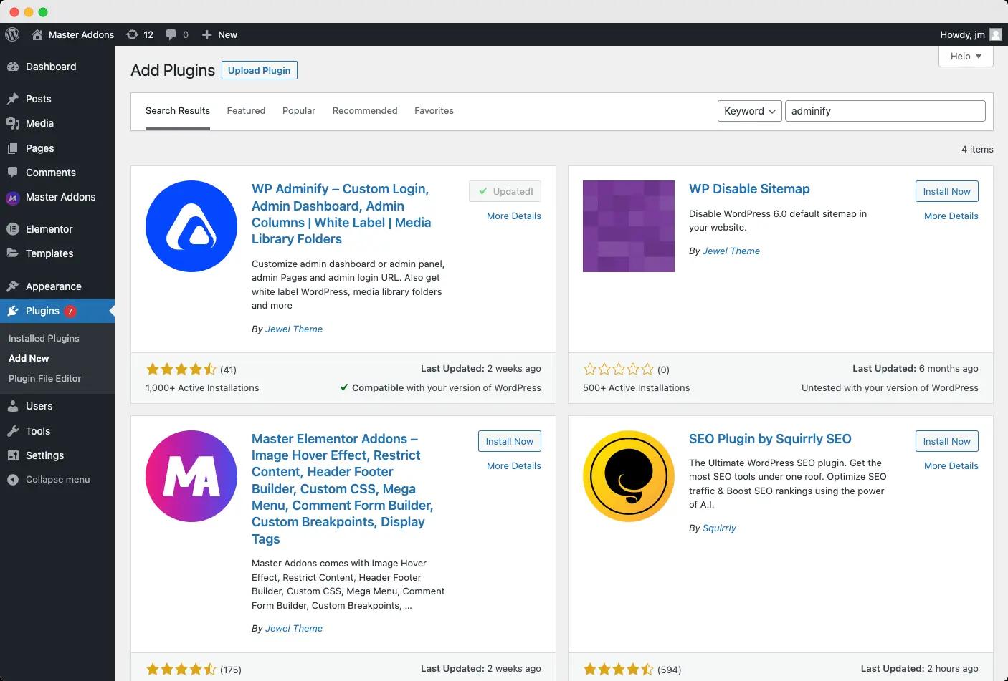Click the macOS green fullscreen window button

click(43, 11)
